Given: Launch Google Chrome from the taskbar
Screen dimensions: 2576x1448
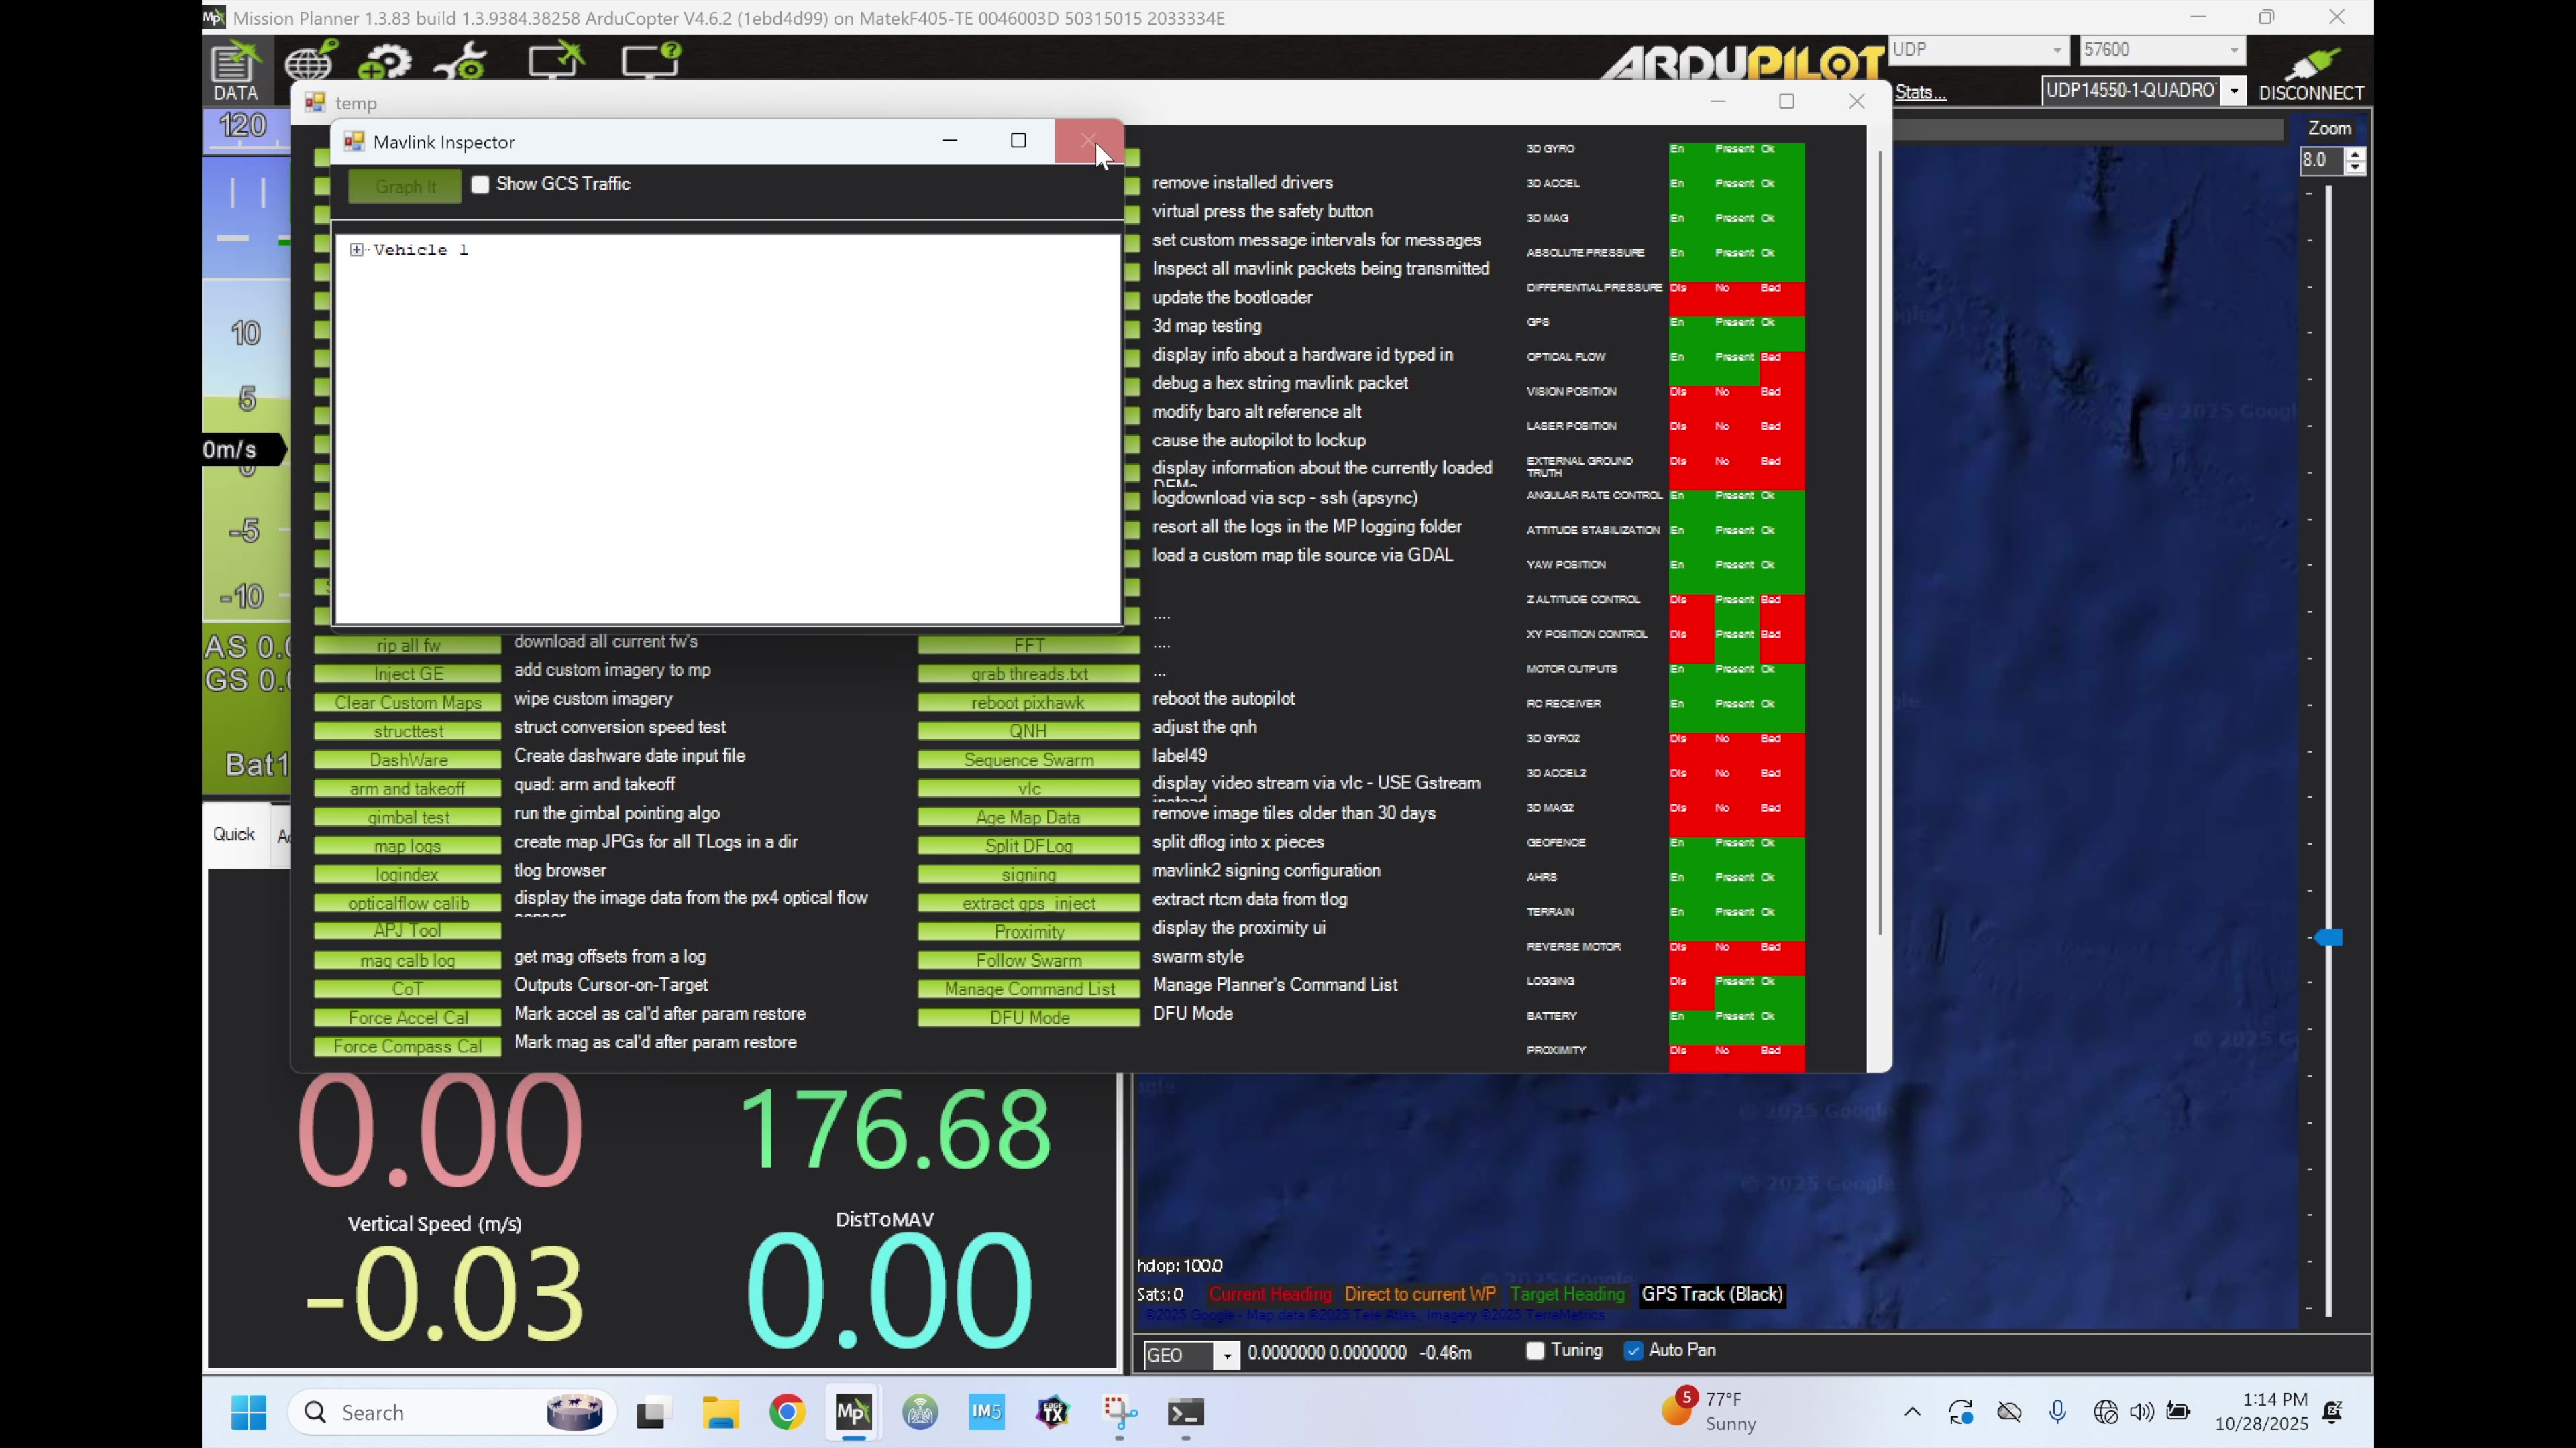Looking at the screenshot, I should pyautogui.click(x=787, y=1412).
